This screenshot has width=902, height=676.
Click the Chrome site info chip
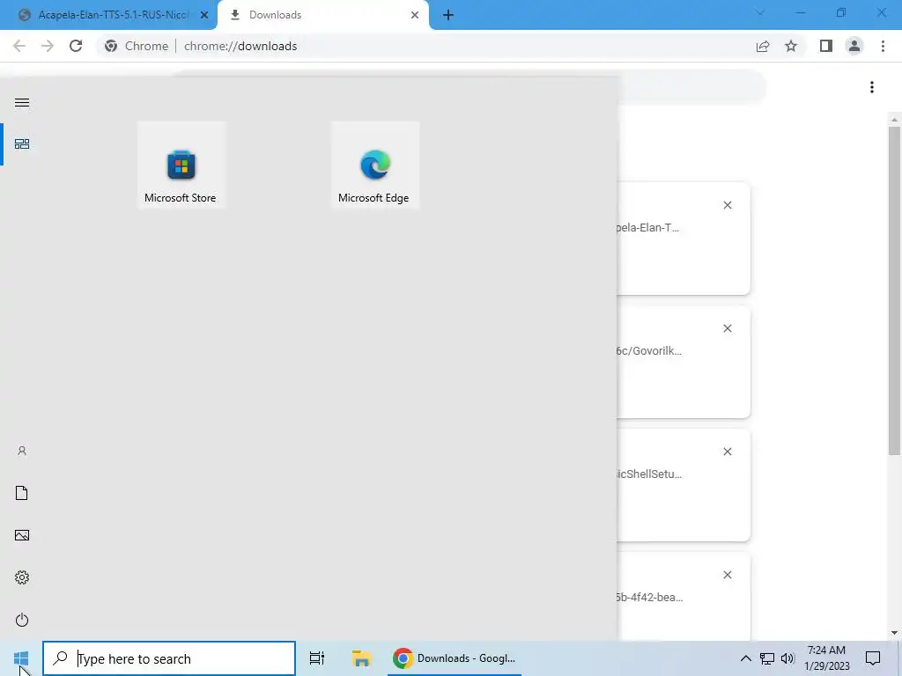click(137, 46)
